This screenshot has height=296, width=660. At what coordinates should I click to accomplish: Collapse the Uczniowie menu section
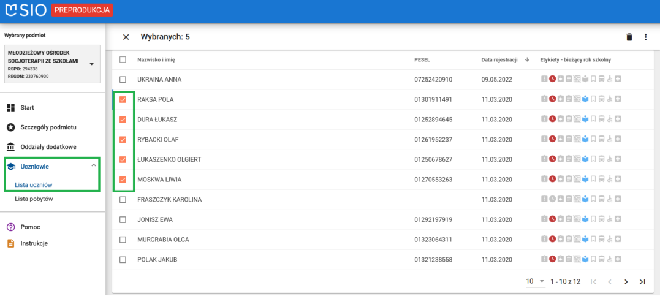pyautogui.click(x=93, y=165)
